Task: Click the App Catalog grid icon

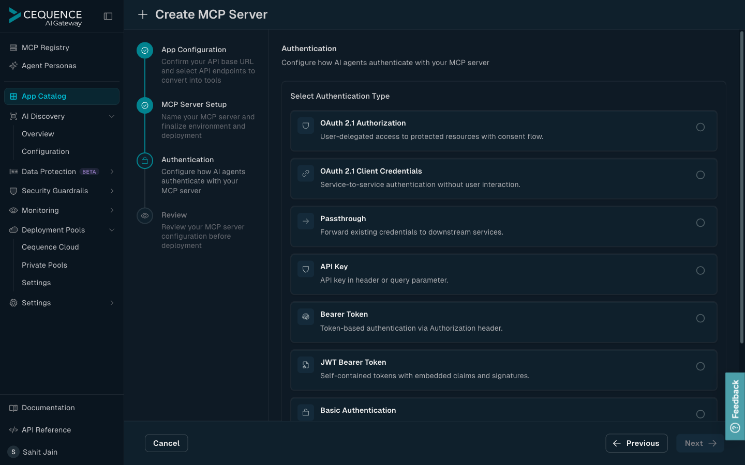Action: (x=13, y=96)
